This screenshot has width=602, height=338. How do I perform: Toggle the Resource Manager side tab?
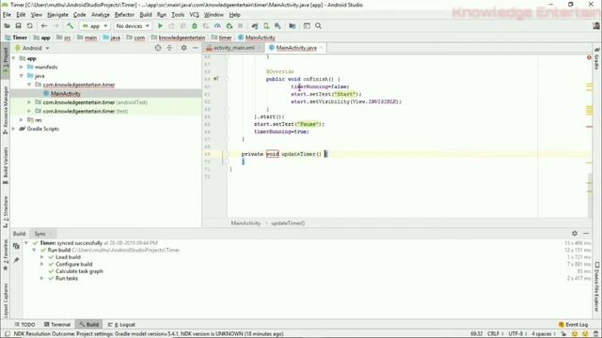pos(6,110)
